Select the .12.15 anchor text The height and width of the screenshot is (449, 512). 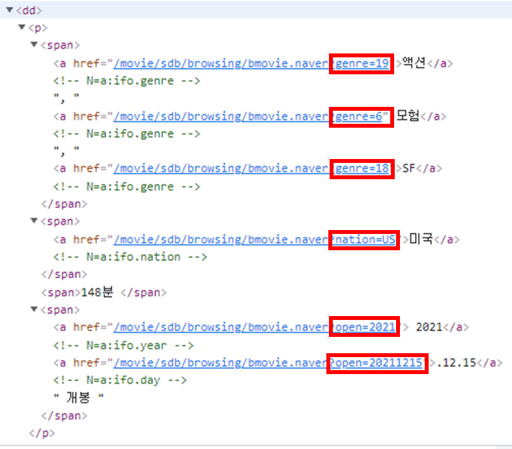457,363
